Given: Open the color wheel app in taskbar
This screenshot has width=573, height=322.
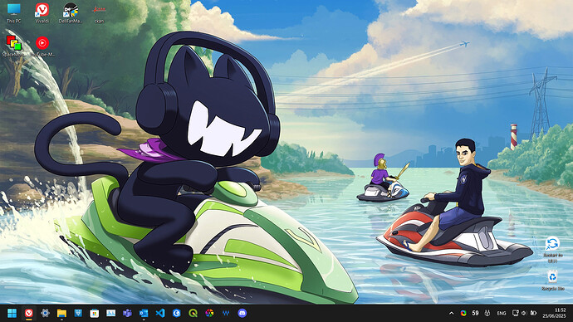Looking at the screenshot, I should [209, 313].
